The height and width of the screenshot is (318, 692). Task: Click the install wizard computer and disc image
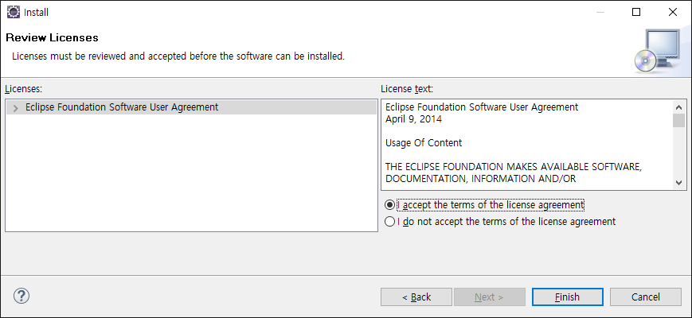pos(658,49)
